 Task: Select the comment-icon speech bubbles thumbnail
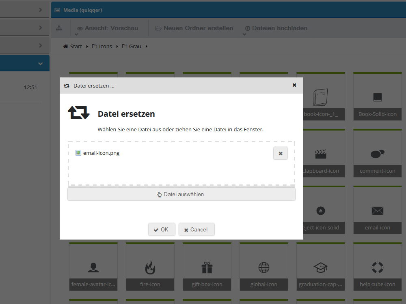[377, 153]
